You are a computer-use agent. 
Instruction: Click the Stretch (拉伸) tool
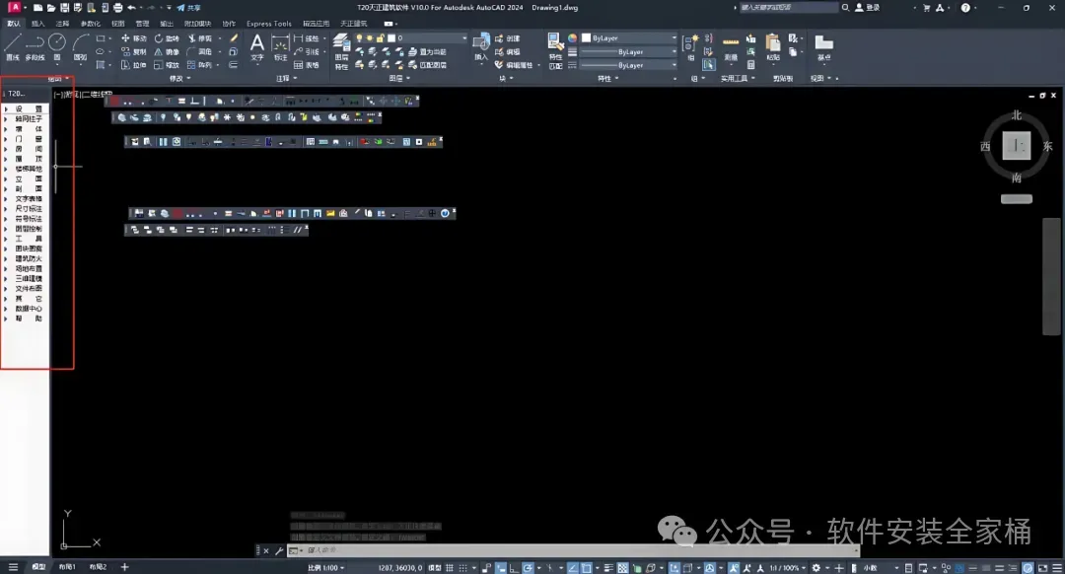134,65
